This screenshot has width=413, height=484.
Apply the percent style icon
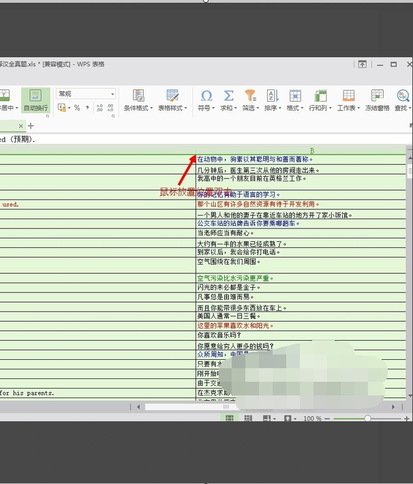click(x=77, y=108)
